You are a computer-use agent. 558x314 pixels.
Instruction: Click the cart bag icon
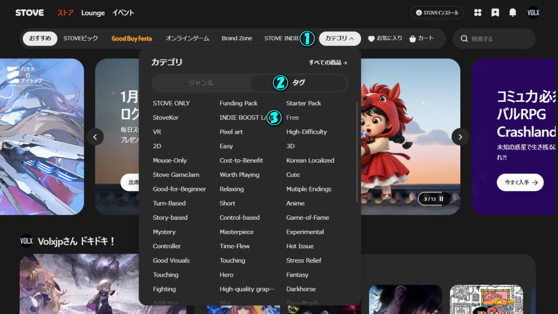pyautogui.click(x=413, y=39)
